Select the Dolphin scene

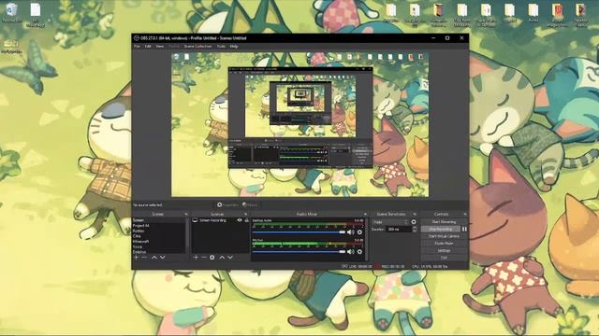(159, 252)
